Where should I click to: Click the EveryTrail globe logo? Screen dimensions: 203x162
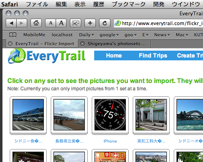tap(17, 56)
